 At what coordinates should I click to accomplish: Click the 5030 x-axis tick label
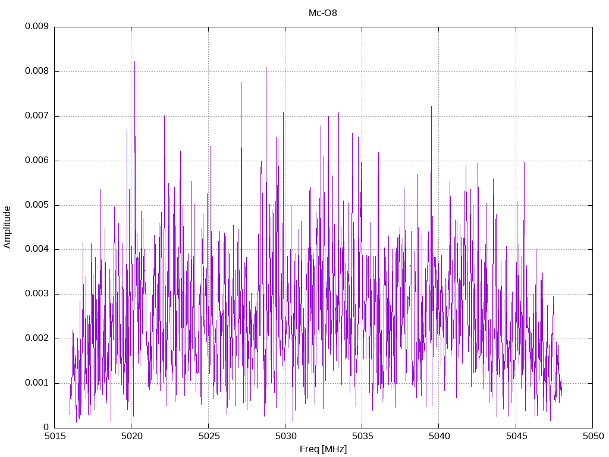(x=286, y=436)
